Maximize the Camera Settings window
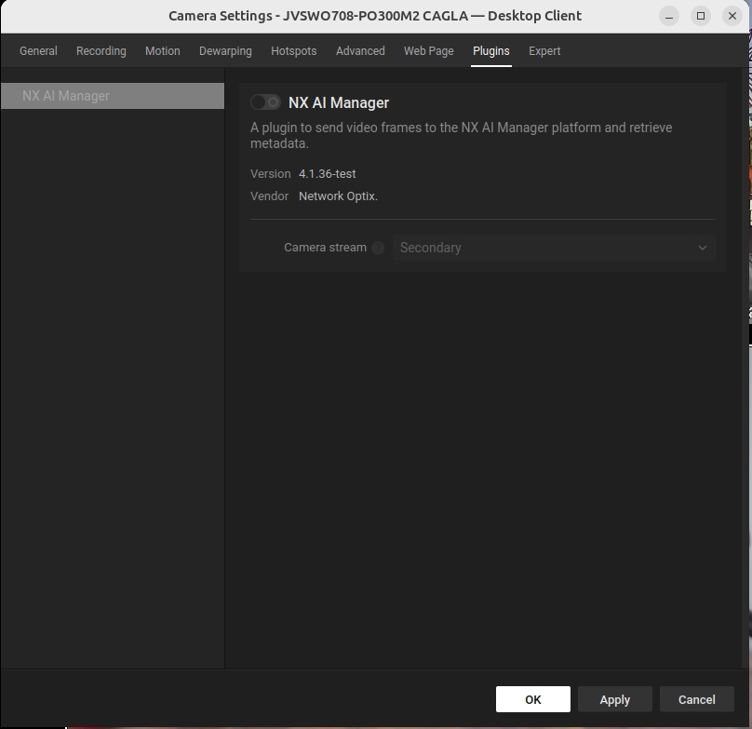 click(701, 16)
